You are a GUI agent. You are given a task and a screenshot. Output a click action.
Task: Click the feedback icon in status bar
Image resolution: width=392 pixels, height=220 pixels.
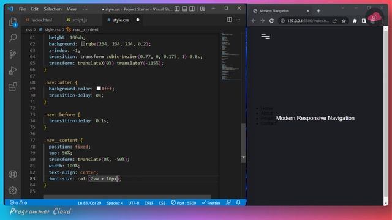[x=228, y=202]
